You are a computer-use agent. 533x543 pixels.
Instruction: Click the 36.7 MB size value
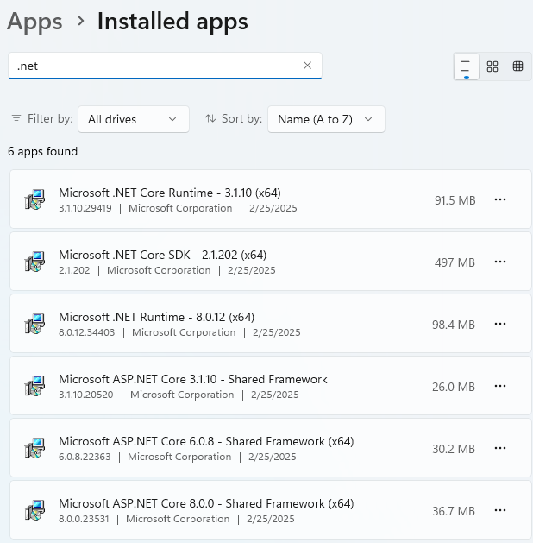(454, 511)
